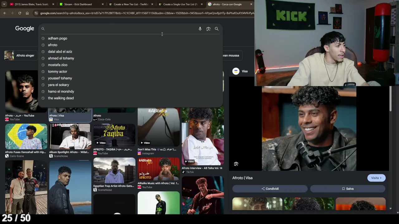Image resolution: width=399 pixels, height=224 pixels.
Task: Select suggestion 'youssef tohamy'
Action: tap(60, 78)
